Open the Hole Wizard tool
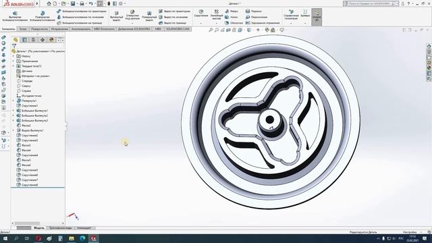 [132, 15]
